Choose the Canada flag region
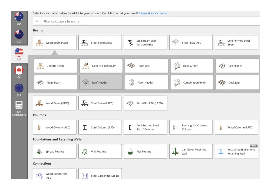This screenshot has width=271, height=190. tap(19, 70)
